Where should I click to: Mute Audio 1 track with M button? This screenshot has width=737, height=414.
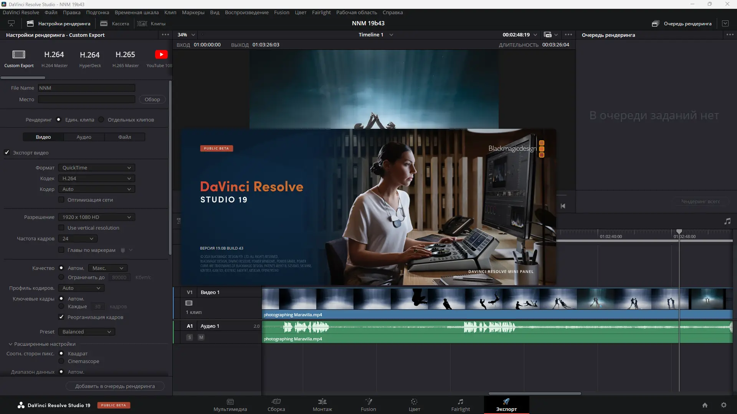tap(201, 337)
